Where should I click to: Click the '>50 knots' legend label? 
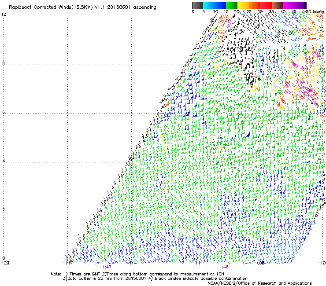(x=313, y=12)
